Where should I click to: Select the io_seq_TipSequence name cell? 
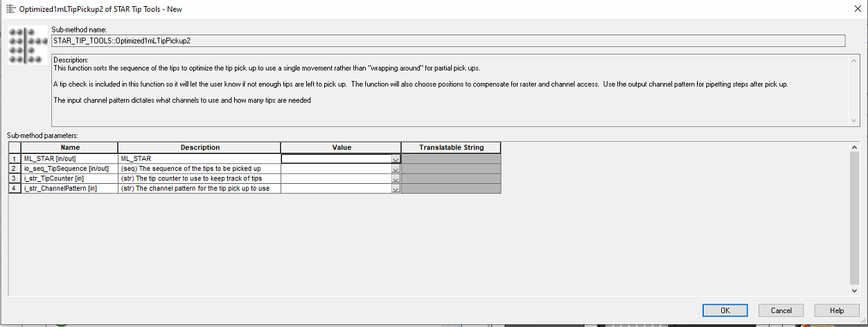click(70, 169)
